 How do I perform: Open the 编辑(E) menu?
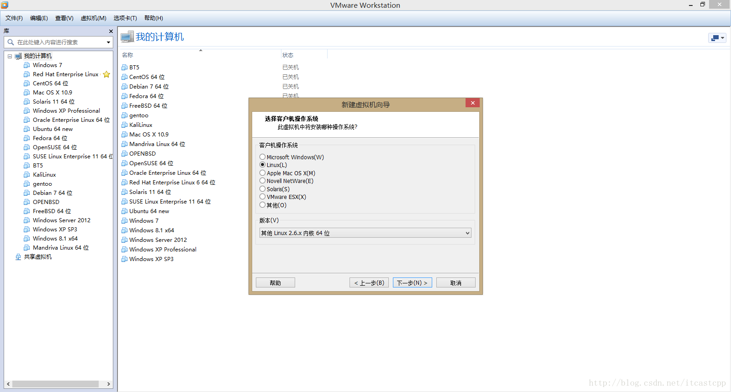coord(39,18)
